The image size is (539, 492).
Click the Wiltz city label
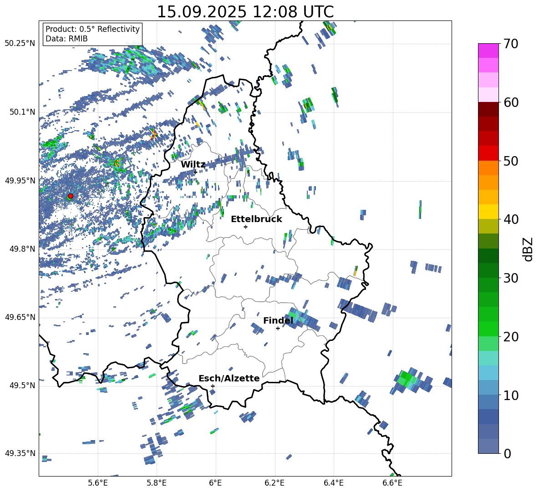pyautogui.click(x=193, y=165)
